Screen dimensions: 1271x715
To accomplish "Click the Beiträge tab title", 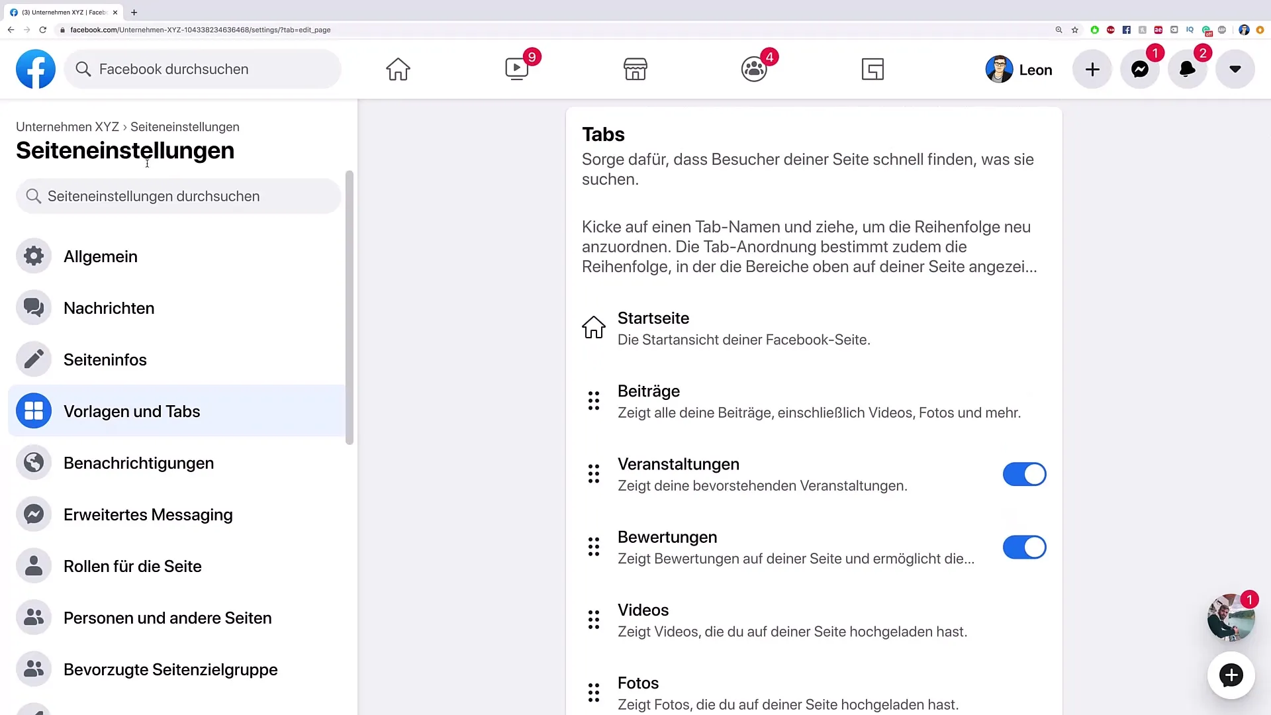I will click(x=649, y=391).
